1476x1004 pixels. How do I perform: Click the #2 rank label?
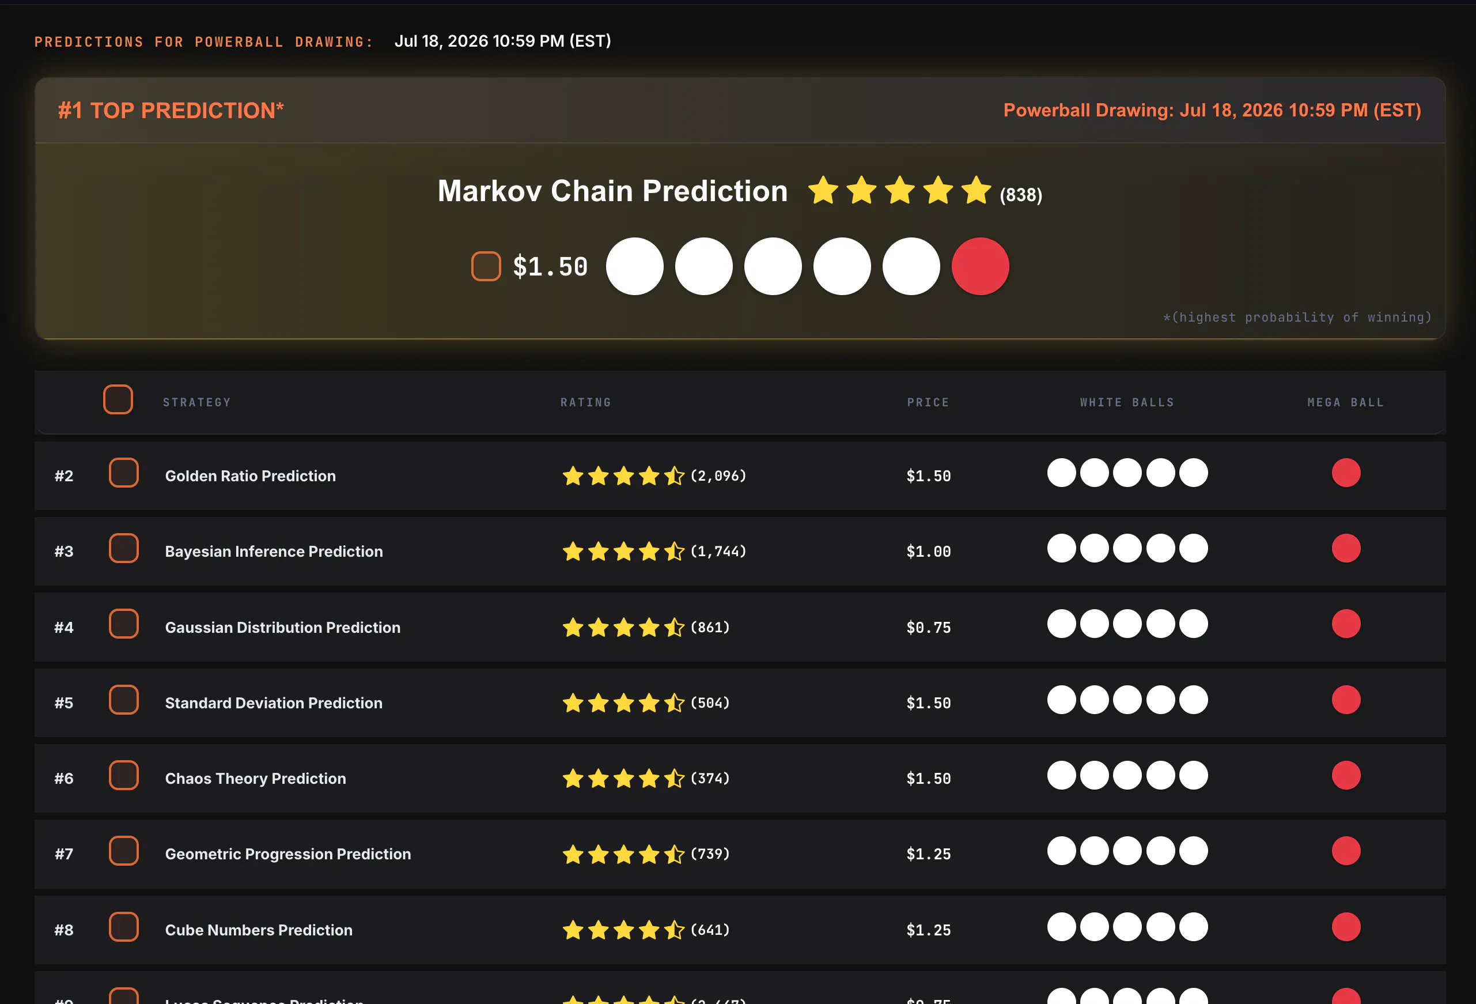coord(63,476)
